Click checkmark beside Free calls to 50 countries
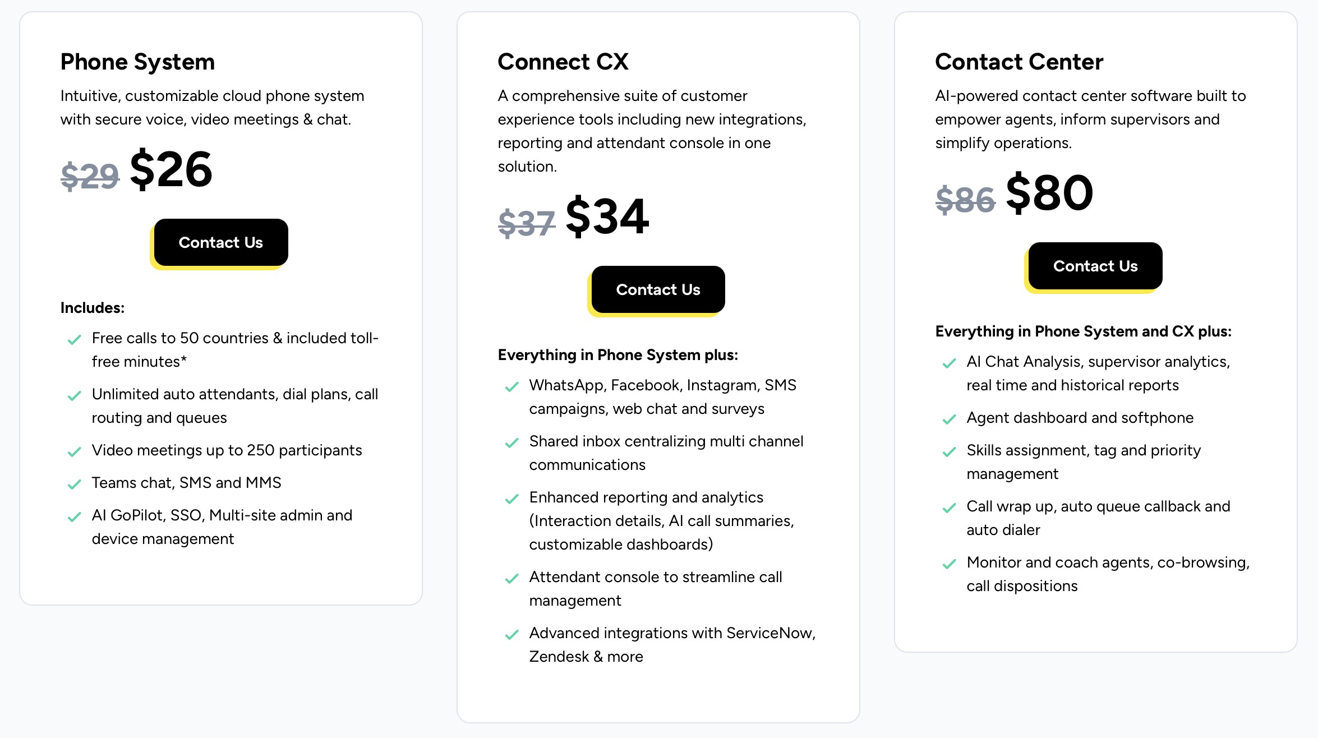 tap(74, 339)
